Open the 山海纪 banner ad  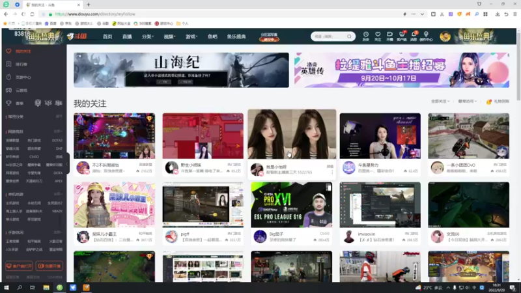(181, 70)
